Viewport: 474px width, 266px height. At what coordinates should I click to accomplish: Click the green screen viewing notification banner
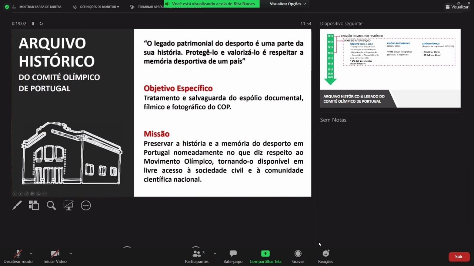[211, 4]
